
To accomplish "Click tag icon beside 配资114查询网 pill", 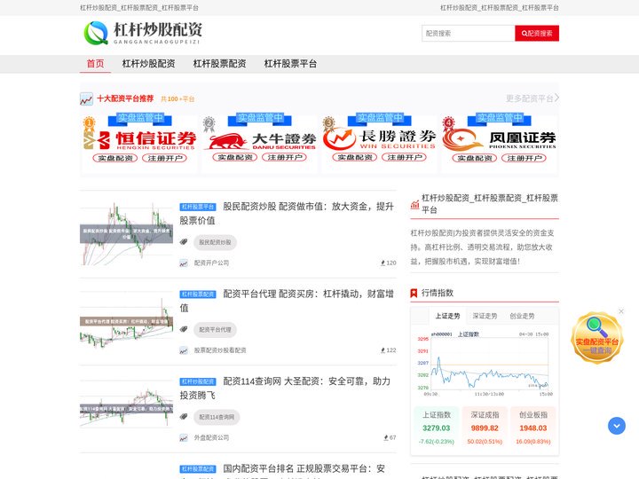I will point(184,417).
